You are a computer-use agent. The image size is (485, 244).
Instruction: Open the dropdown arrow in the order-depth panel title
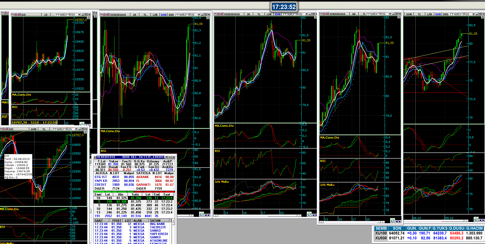(x=170, y=157)
